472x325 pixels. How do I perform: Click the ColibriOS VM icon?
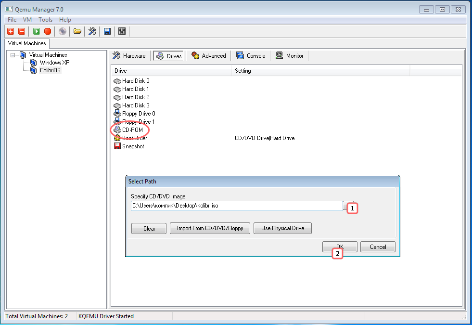[x=34, y=70]
